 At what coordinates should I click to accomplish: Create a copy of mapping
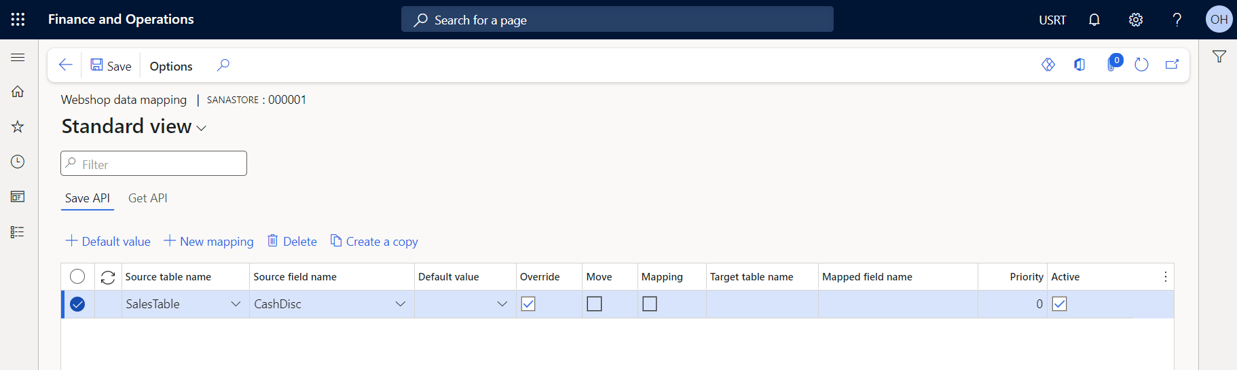[374, 242]
